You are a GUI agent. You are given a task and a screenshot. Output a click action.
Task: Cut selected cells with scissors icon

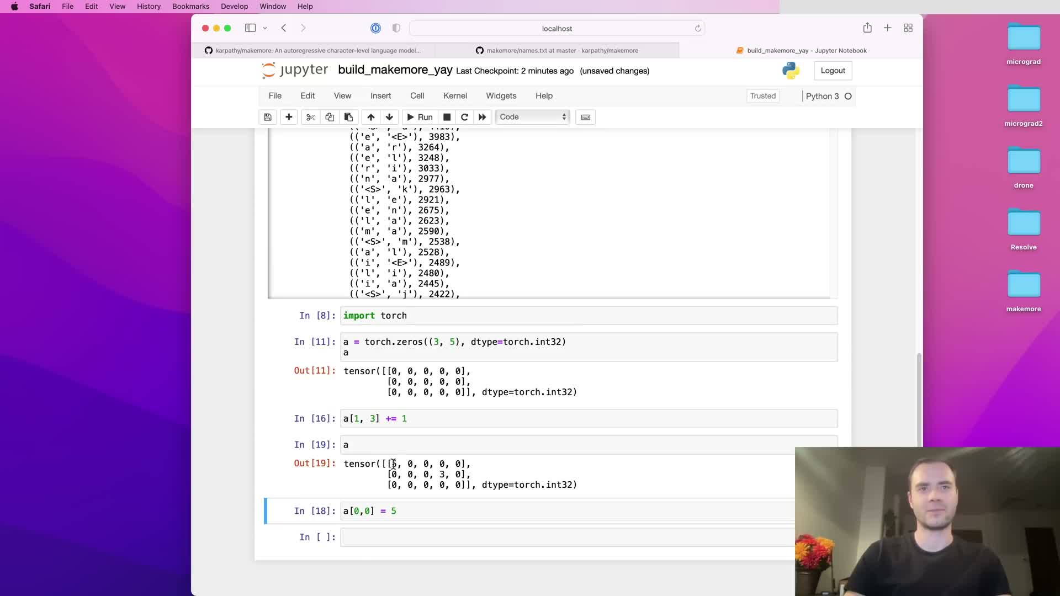pyautogui.click(x=310, y=117)
